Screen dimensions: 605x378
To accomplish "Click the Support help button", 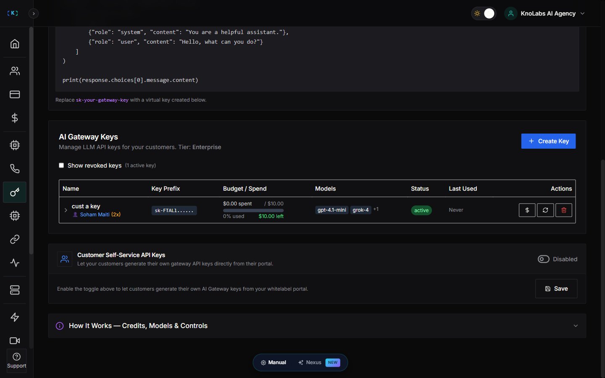I will point(17,361).
